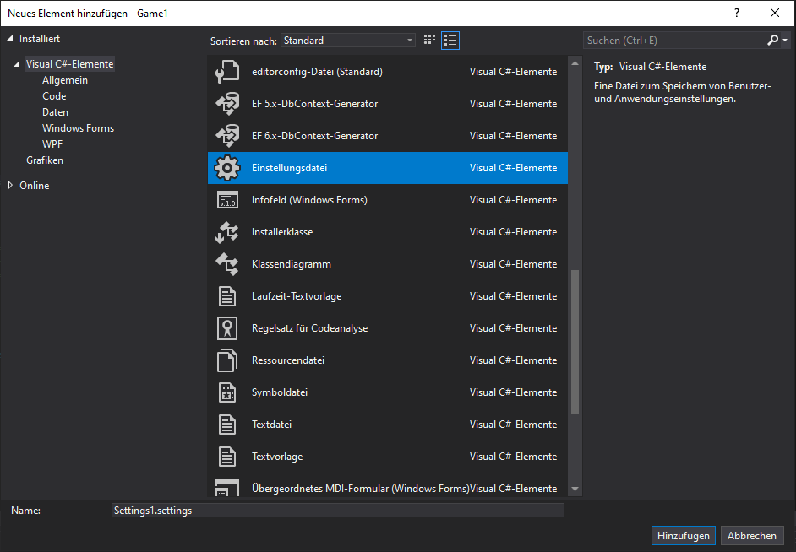Click the Regelsatz für Codeanalyse icon
The width and height of the screenshot is (796, 552).
(x=227, y=328)
